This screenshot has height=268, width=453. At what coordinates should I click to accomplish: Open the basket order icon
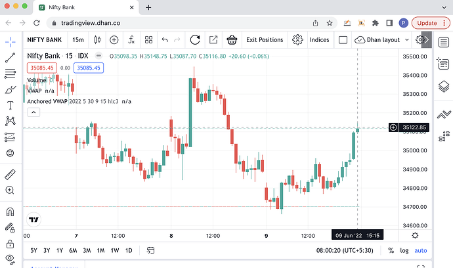[232, 40]
